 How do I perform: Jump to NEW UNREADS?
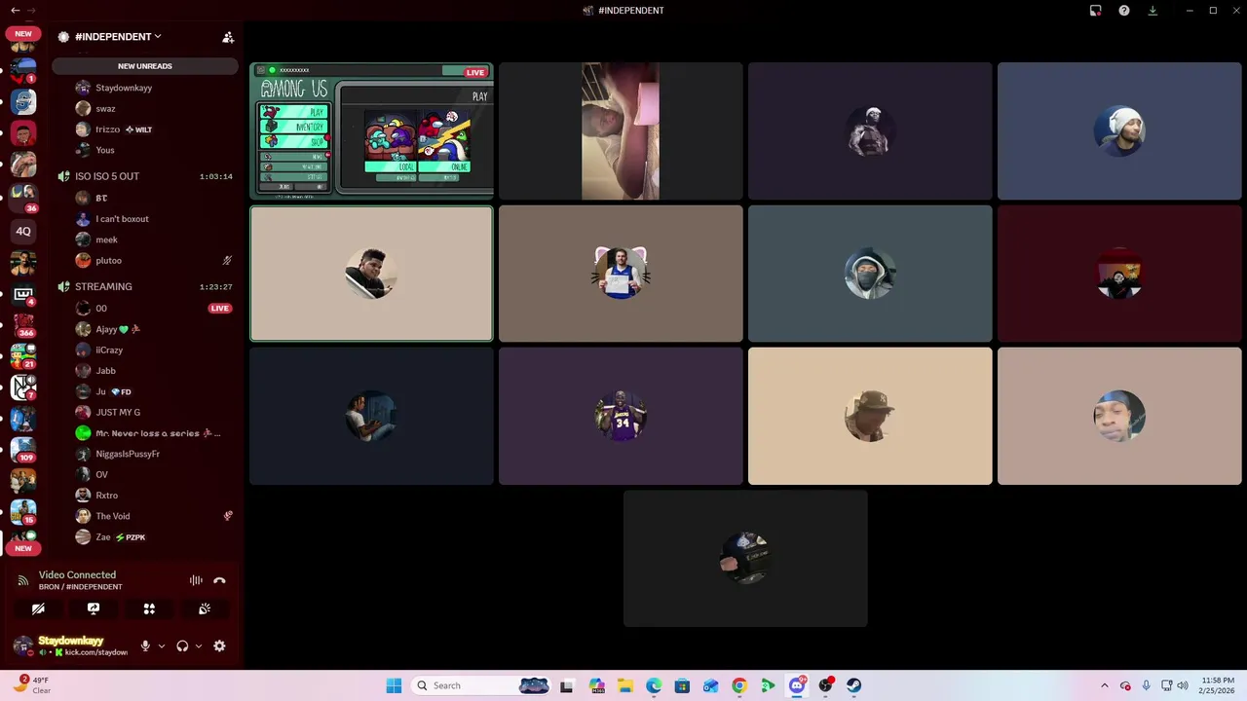pyautogui.click(x=145, y=66)
